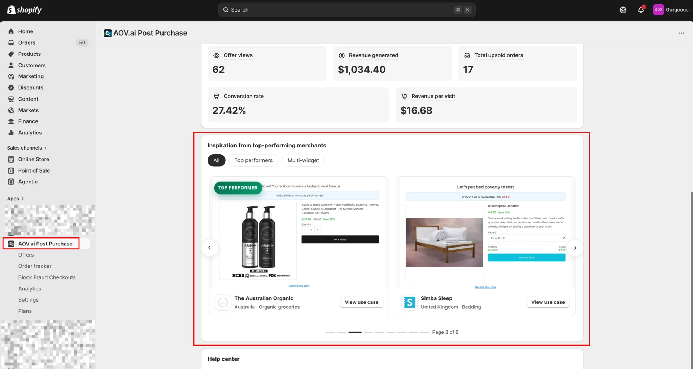Viewport: 693px width, 369px height.
Task: Open Order tracker submenu item
Action: [35, 266]
